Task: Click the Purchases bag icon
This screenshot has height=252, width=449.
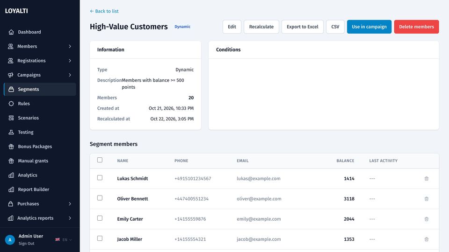Action: pyautogui.click(x=11, y=204)
